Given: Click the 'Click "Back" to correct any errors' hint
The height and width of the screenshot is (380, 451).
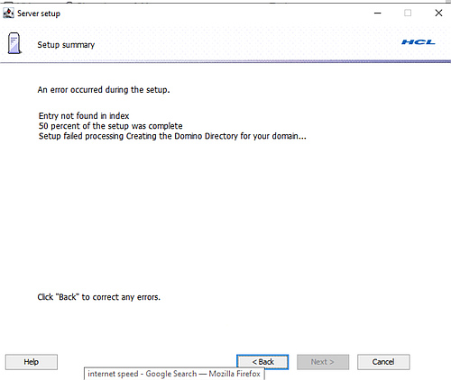Looking at the screenshot, I should point(99,297).
